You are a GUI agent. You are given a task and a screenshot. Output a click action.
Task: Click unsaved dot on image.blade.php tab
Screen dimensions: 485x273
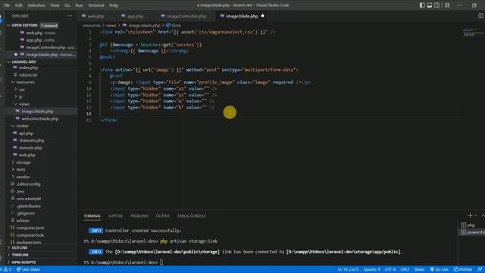(263, 16)
